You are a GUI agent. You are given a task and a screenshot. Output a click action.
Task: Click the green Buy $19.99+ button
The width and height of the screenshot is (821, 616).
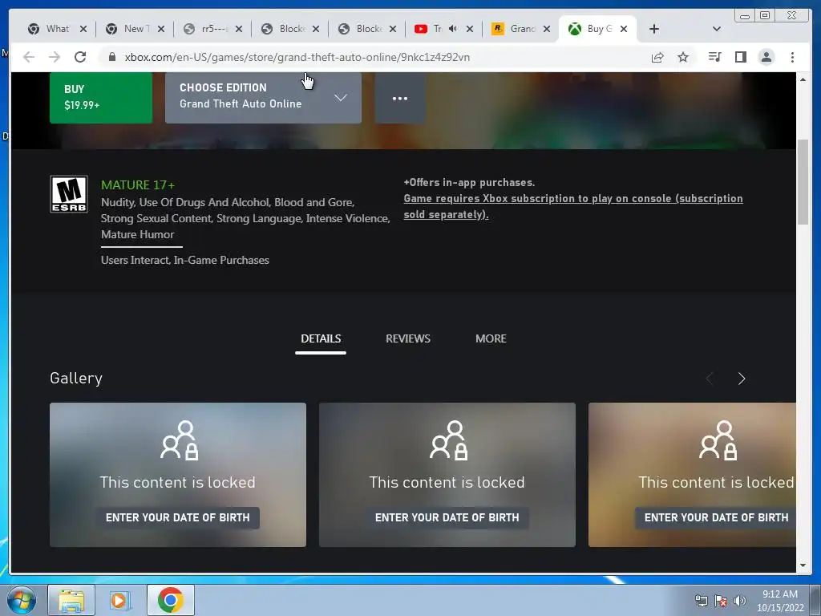point(101,98)
